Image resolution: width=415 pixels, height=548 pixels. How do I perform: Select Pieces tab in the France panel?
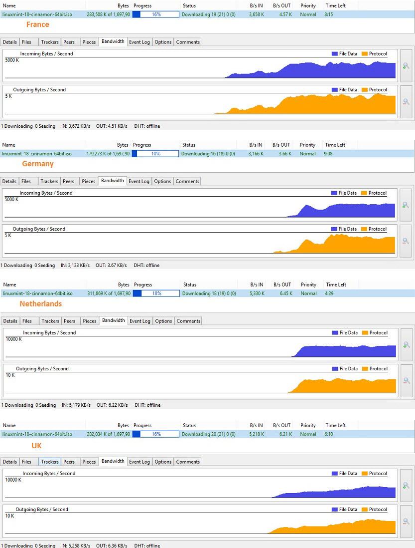[x=89, y=42]
